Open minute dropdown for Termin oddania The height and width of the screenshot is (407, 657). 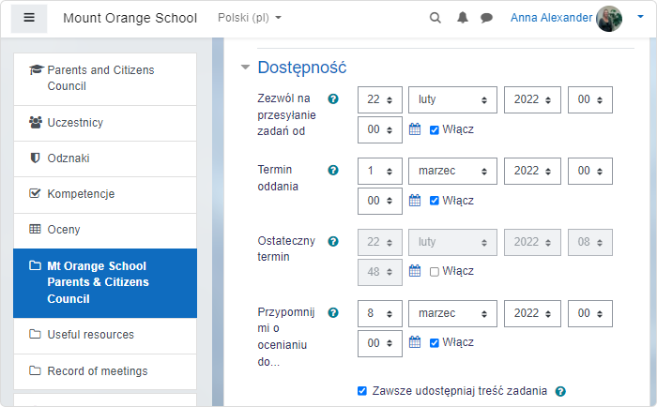(380, 201)
